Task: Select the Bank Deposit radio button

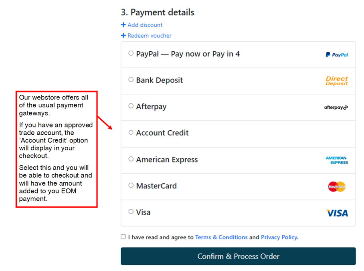Action: coord(131,80)
